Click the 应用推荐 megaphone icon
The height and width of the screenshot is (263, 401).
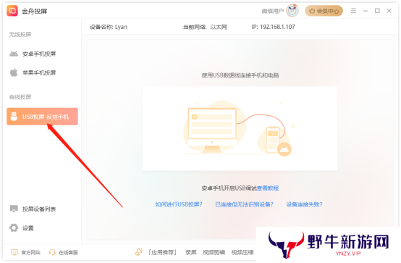coord(139,252)
